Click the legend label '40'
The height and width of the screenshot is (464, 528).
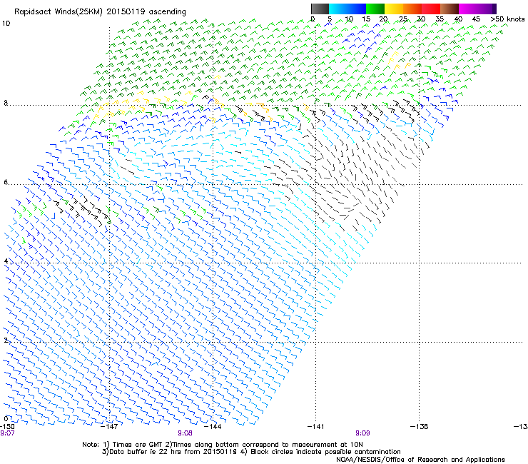point(458,19)
